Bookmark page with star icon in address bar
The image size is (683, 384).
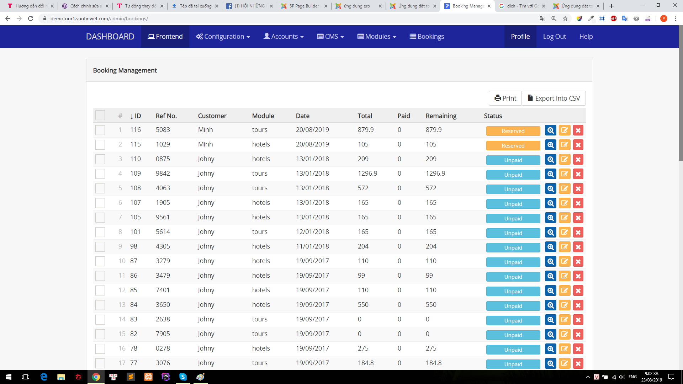point(565,18)
